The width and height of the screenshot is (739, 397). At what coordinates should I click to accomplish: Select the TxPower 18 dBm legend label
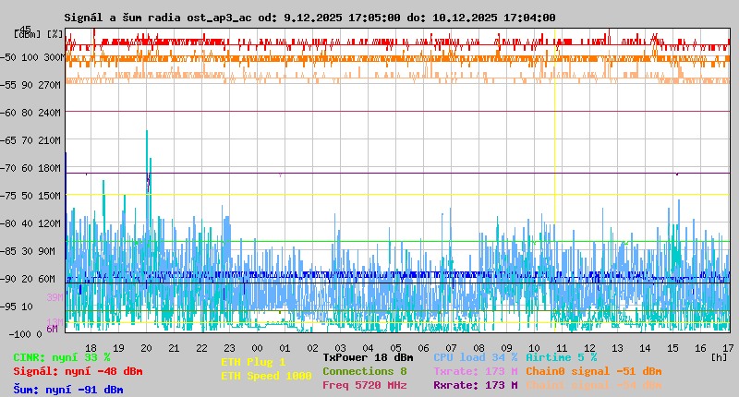coord(368,357)
